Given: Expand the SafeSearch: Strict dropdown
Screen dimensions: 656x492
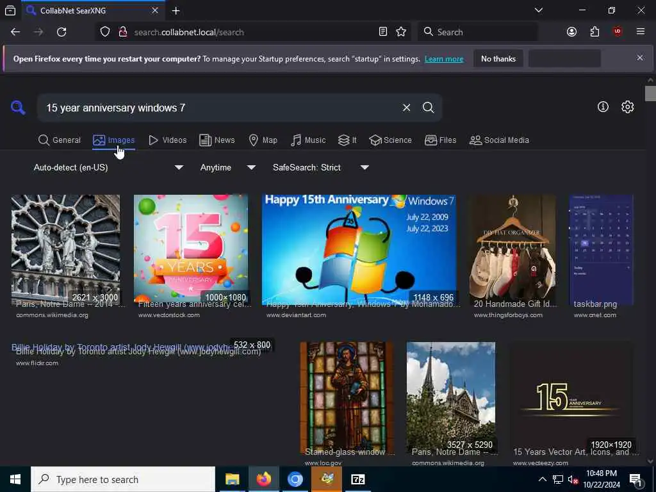Looking at the screenshot, I should 321,167.
